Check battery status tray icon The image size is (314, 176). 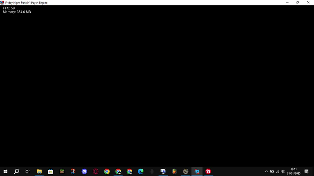click(x=272, y=171)
